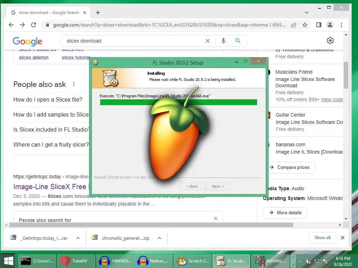Bookmark this page with the star icon
This screenshot has height=268, width=358.
point(305,25)
